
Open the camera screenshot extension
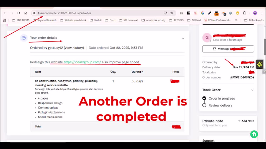181,13
